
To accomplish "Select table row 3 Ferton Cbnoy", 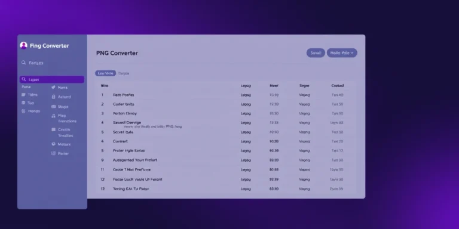I will pos(226,113).
